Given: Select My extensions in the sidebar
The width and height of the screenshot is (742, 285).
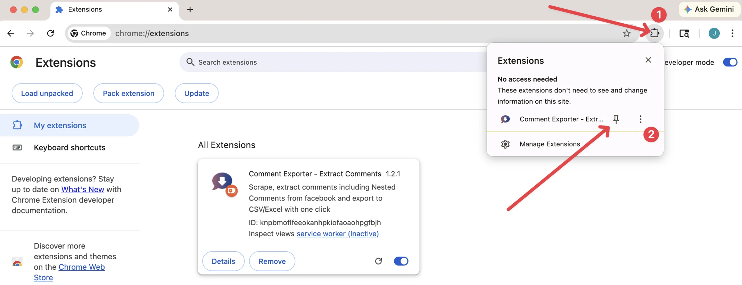Looking at the screenshot, I should [x=60, y=125].
